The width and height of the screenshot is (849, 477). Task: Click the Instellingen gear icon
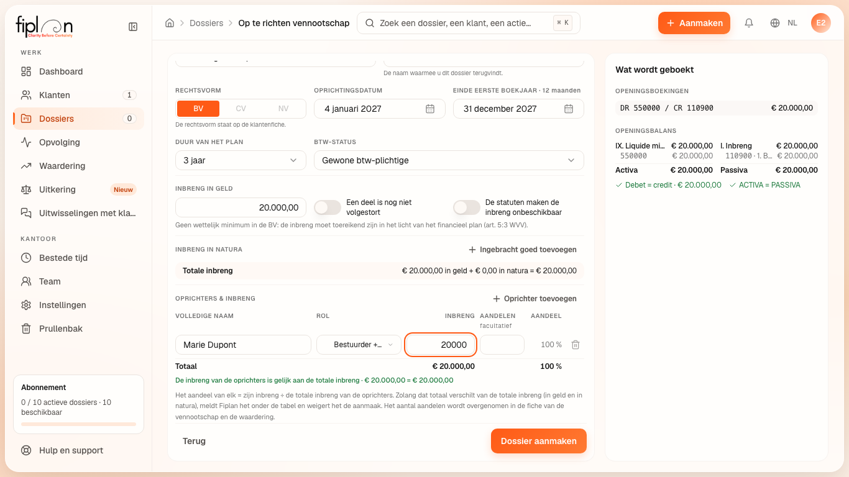coord(26,305)
